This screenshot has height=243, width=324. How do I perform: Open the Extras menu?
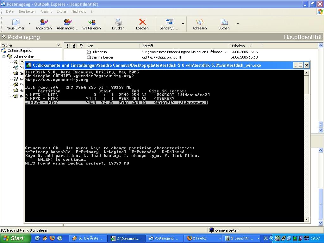pyautogui.click(x=62, y=11)
